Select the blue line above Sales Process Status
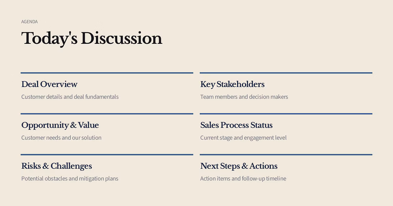Image resolution: width=393 pixels, height=206 pixels. click(x=286, y=114)
